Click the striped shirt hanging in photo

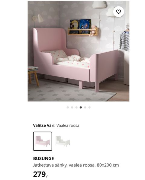coord(124,41)
